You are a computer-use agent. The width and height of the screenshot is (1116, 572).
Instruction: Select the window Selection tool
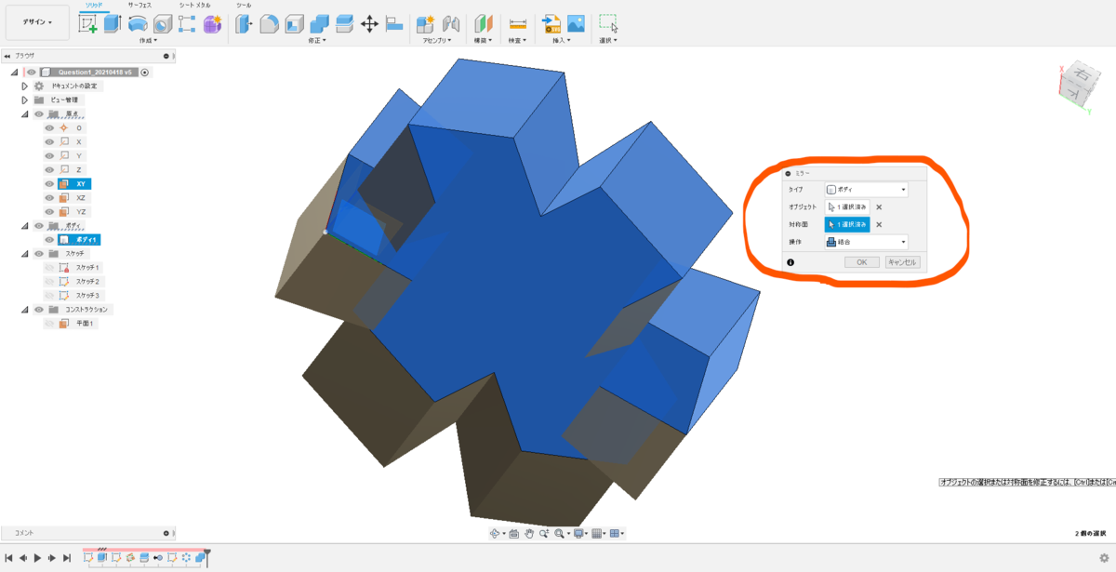coord(608,24)
